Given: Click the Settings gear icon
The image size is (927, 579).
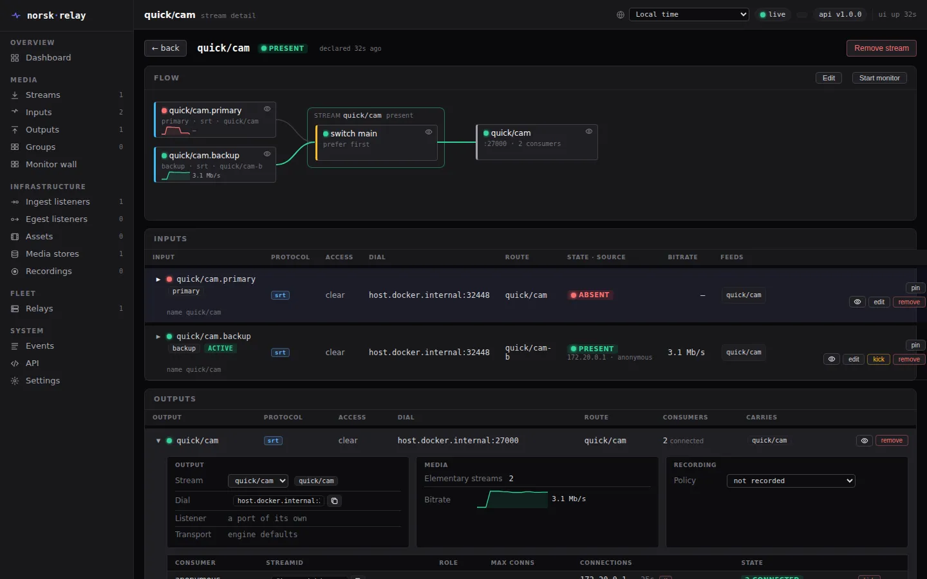Looking at the screenshot, I should (x=15, y=381).
